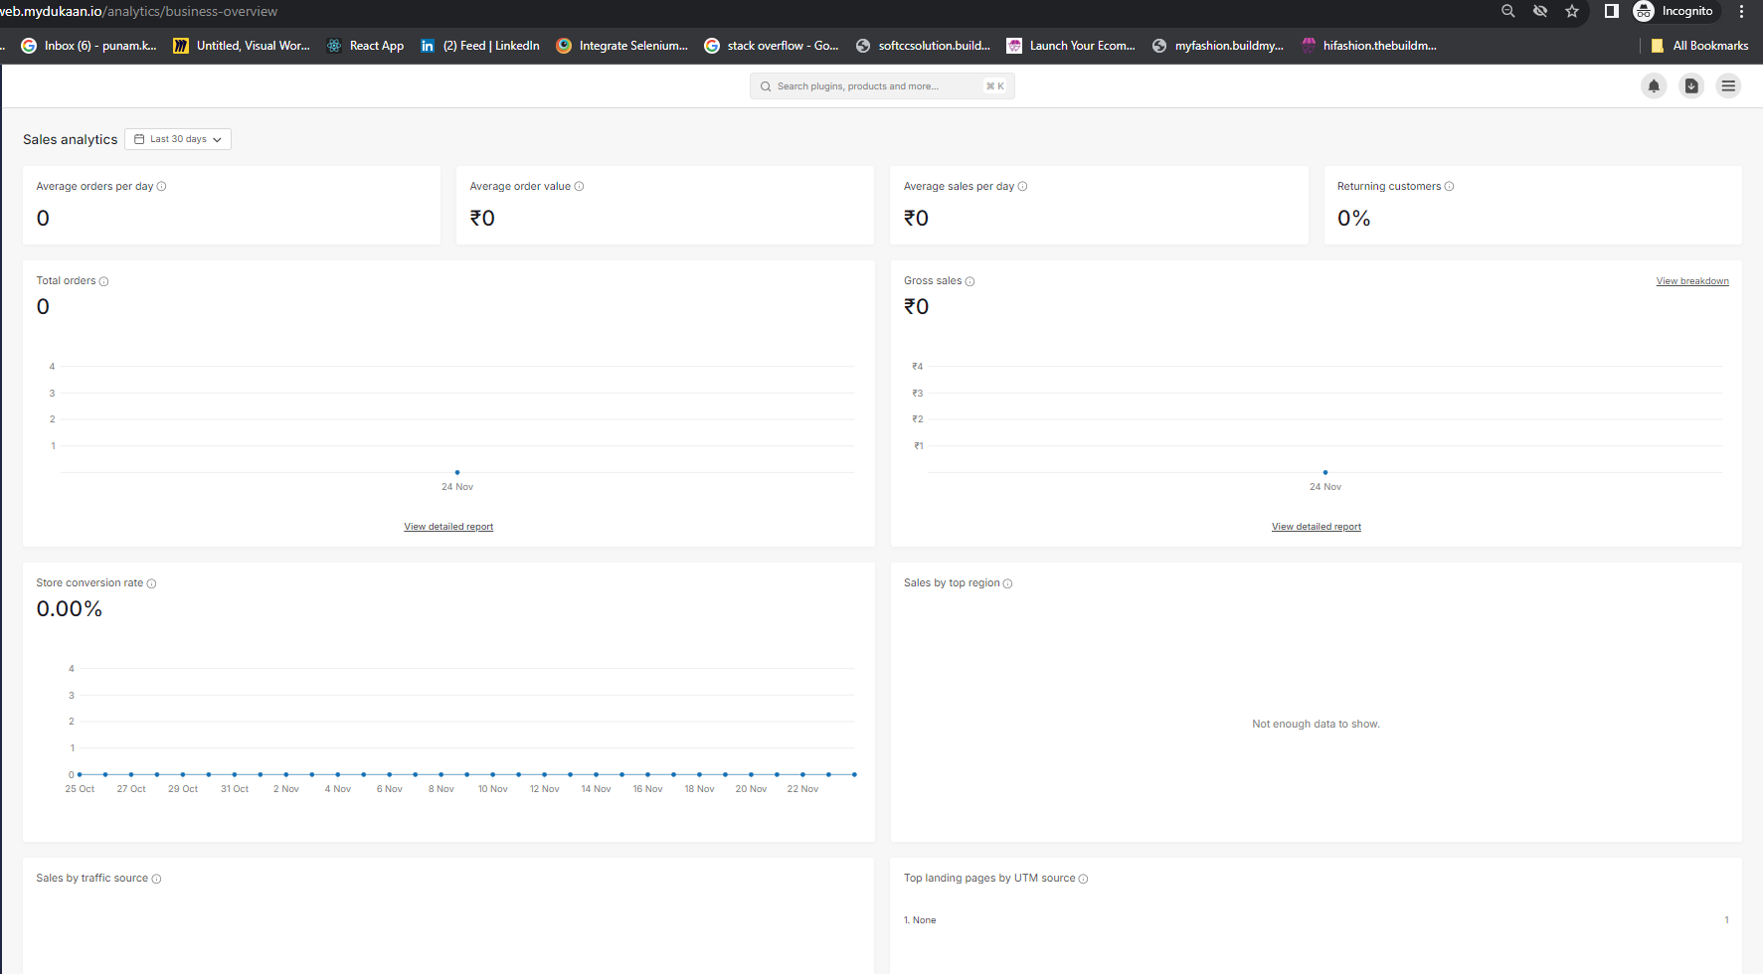This screenshot has width=1763, height=974.
Task: Show info for Returning customers
Action: click(x=1450, y=187)
